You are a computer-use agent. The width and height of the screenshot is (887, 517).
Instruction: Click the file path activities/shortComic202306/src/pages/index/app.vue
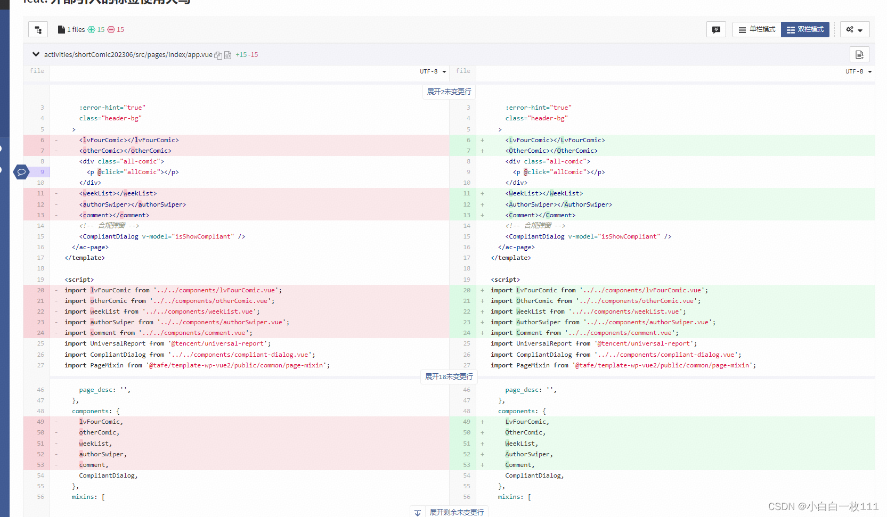128,55
